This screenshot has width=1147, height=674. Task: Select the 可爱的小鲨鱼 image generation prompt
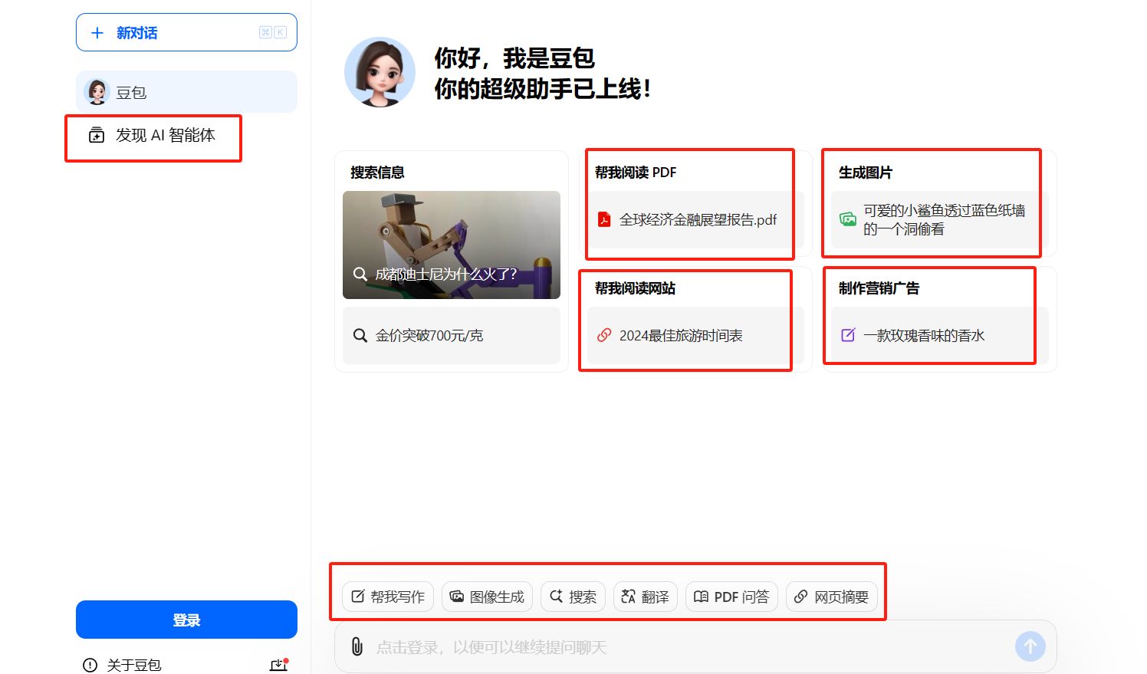(x=939, y=220)
